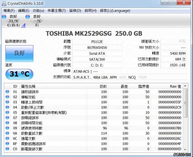Image resolution: width=193 pixels, height=157 pixels.
Task: Open the 功能(u) menu
Action: coord(38,11)
